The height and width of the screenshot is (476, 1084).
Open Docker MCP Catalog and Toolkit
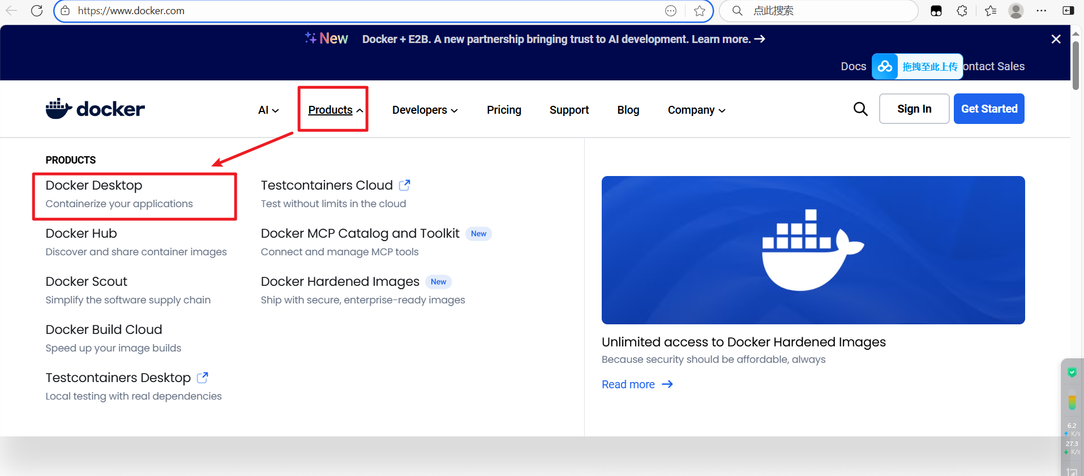(x=360, y=233)
